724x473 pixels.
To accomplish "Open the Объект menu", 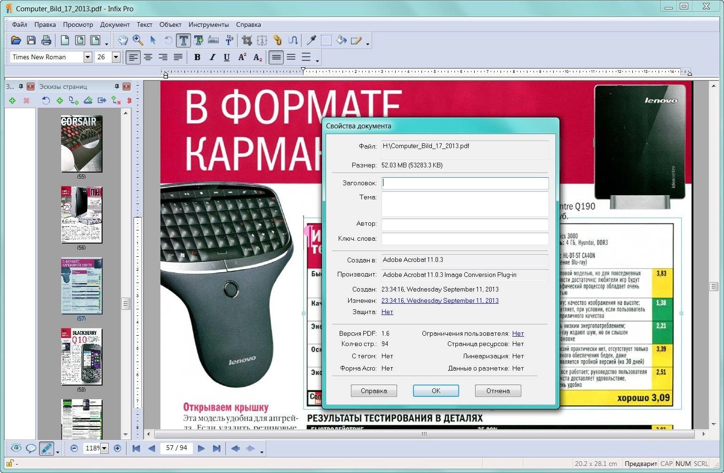I will pos(170,24).
